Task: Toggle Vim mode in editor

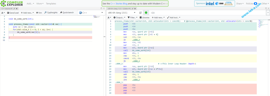Action: pyautogui.click(x=39, y=13)
